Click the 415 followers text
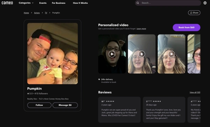 (41, 94)
